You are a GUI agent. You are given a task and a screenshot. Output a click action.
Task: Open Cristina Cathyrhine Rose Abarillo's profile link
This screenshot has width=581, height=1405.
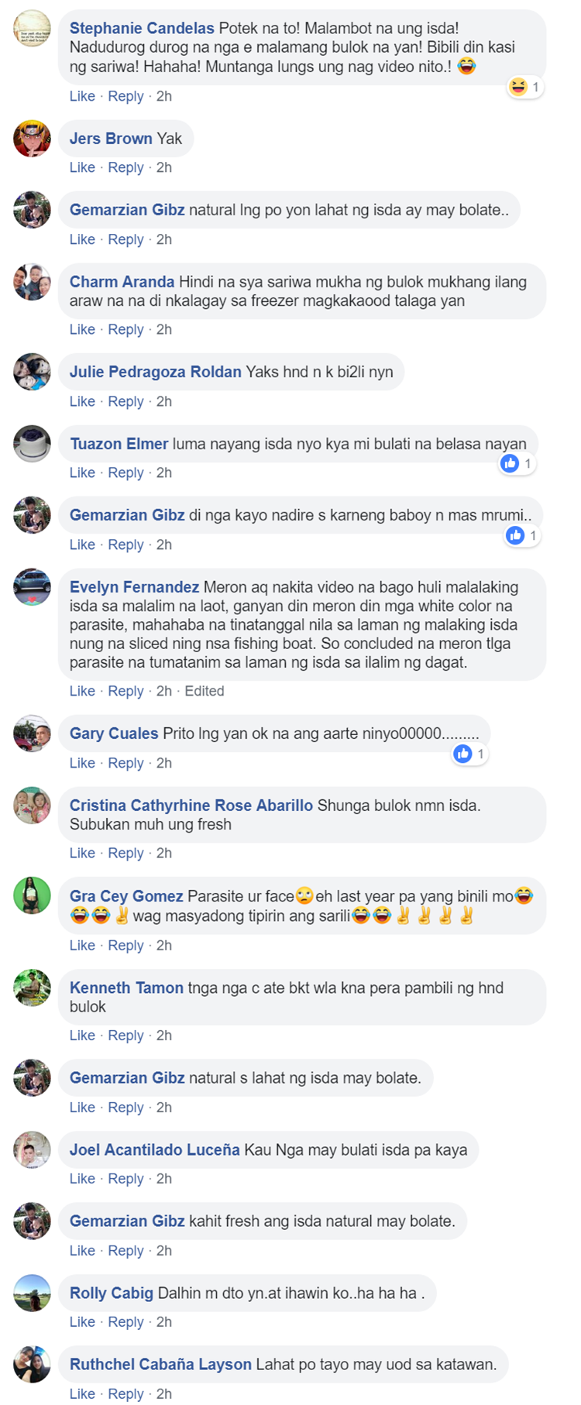pos(191,806)
